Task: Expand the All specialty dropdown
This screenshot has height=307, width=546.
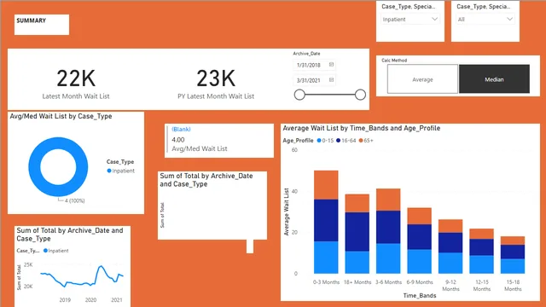Action: (485, 19)
